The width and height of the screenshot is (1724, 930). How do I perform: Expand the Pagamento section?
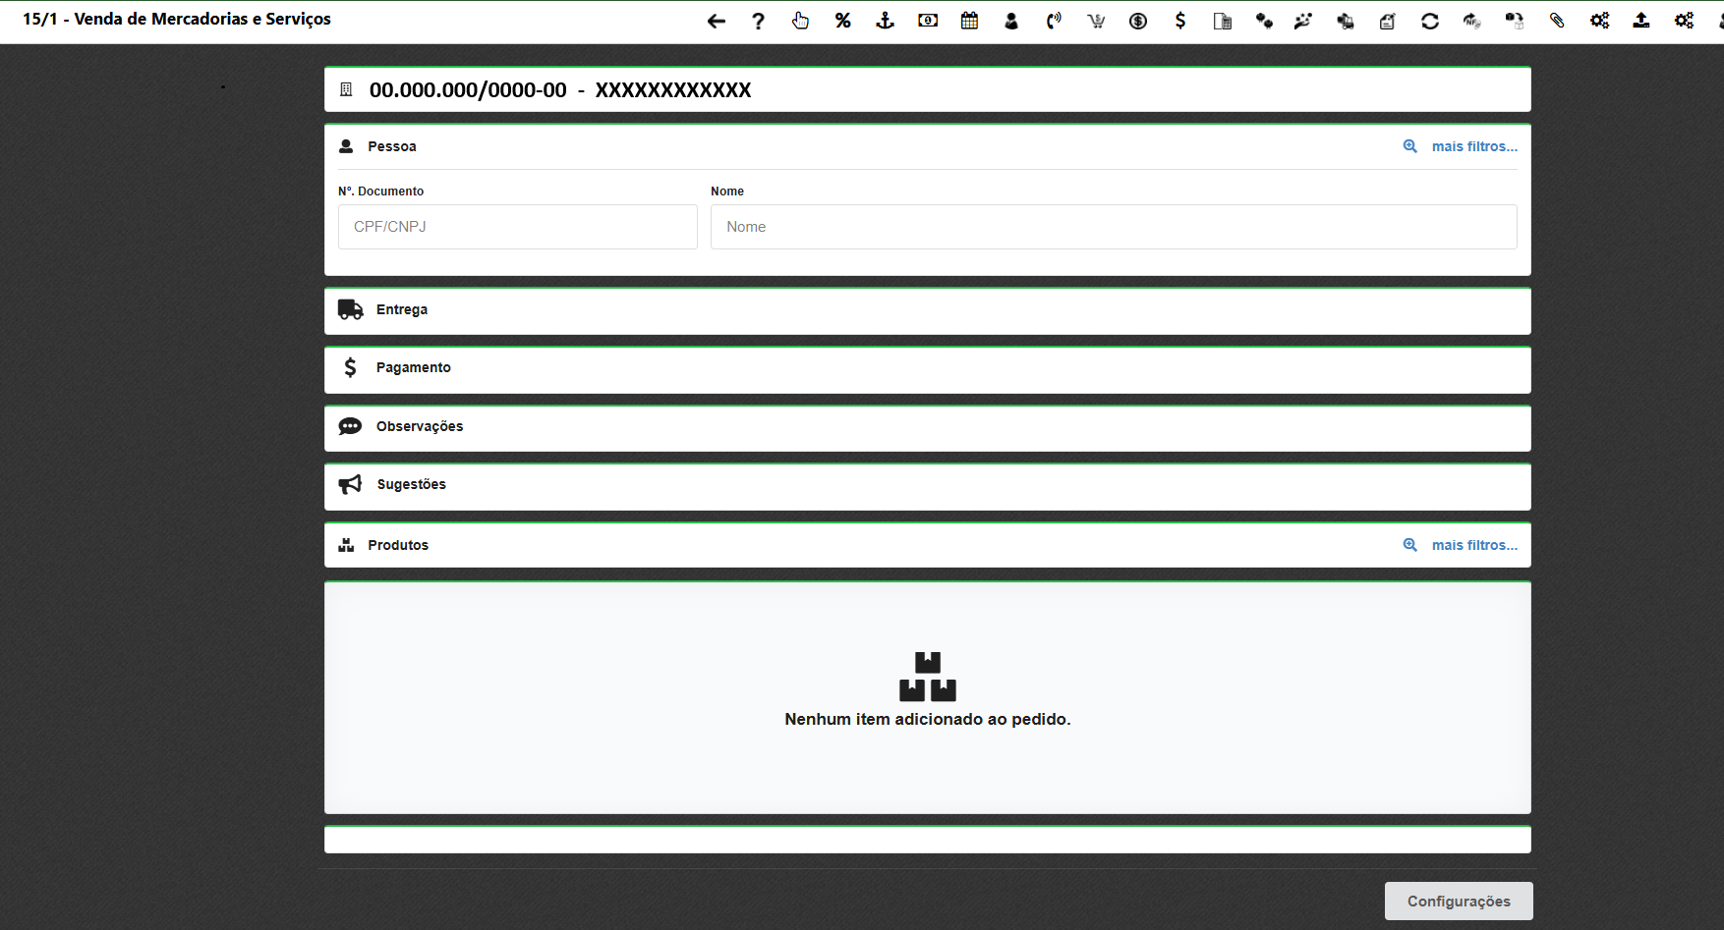point(413,367)
